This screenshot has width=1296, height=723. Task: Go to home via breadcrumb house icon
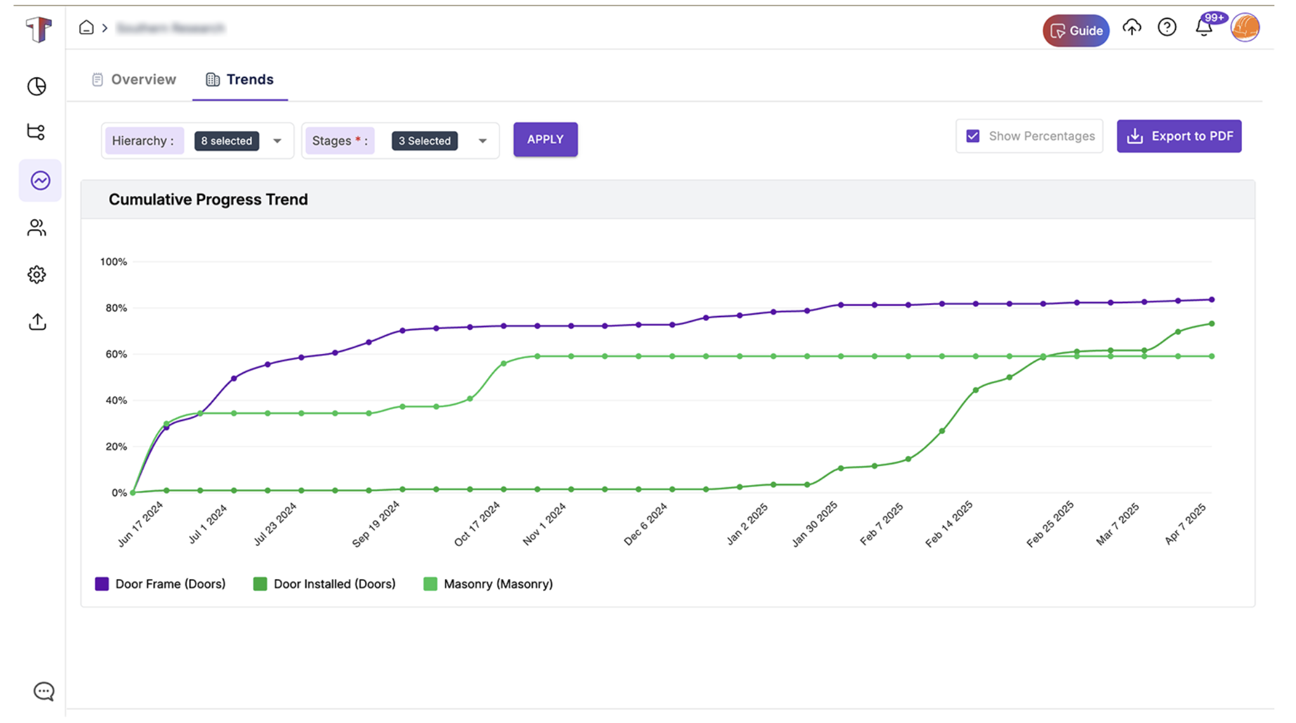[86, 27]
